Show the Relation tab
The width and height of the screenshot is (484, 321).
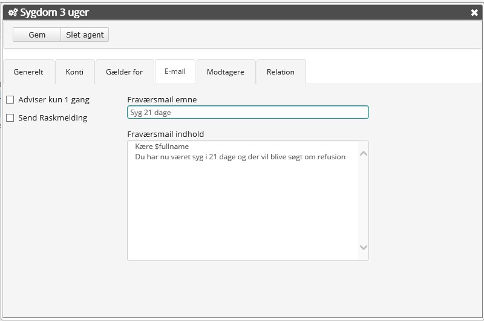tap(281, 72)
